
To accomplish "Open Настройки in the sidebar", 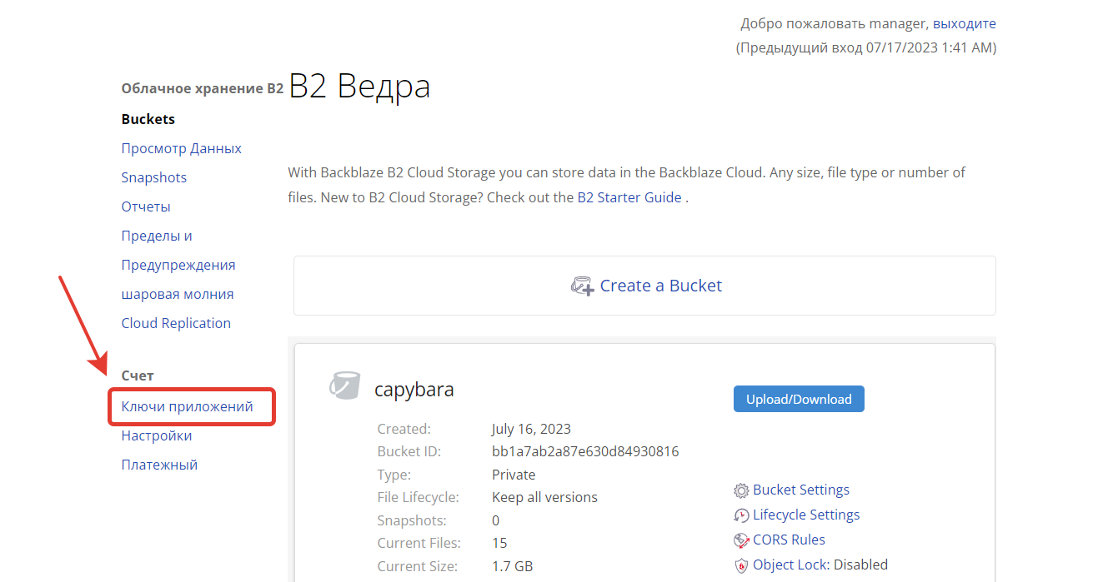I will 157,435.
